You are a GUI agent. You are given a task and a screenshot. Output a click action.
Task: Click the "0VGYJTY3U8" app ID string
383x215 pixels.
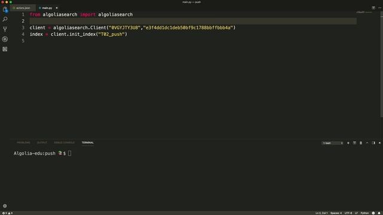point(124,28)
